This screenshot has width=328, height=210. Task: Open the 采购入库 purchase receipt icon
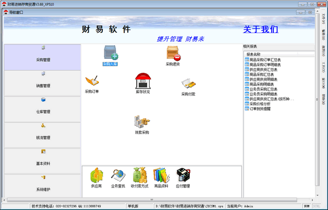(x=111, y=52)
